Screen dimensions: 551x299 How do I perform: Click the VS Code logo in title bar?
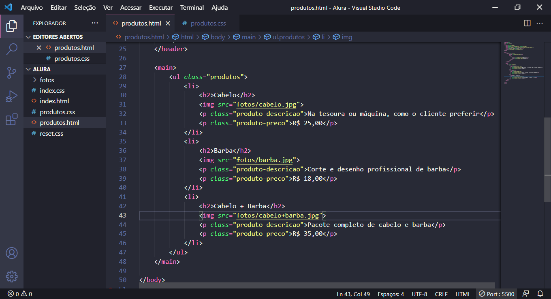click(8, 7)
